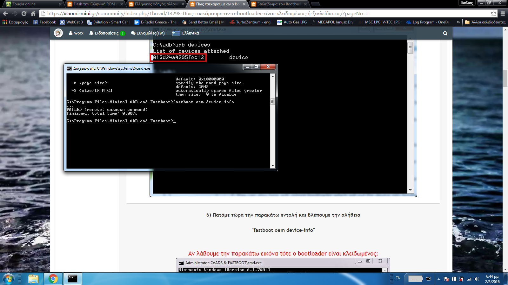Screen dimensions: 508x285
Task: Open the forum search magnifier
Action: pyautogui.click(x=445, y=33)
